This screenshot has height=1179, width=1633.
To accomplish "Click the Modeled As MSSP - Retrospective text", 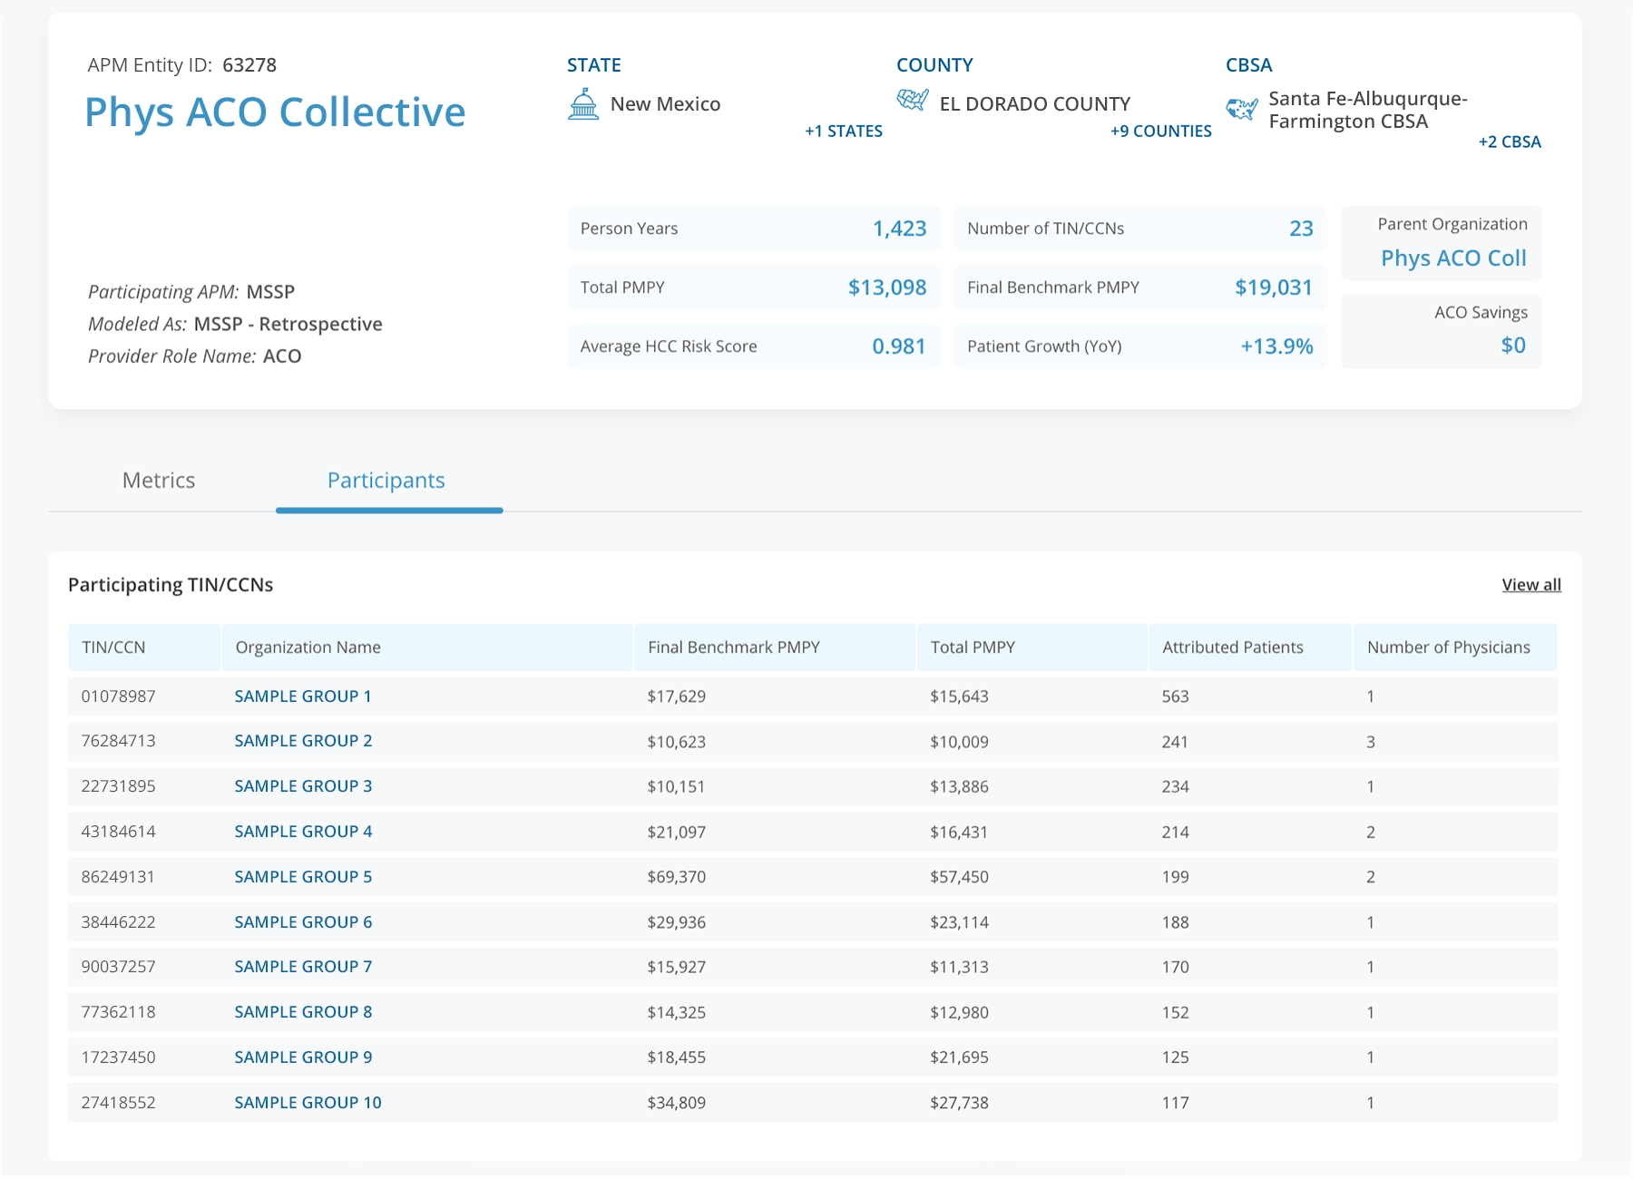I will [x=235, y=324].
